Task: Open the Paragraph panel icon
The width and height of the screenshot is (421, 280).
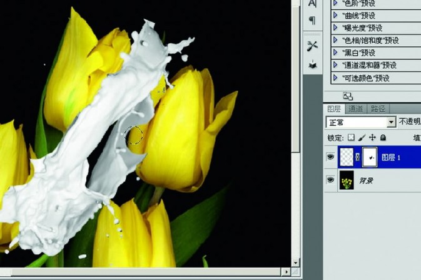Action: click(312, 20)
